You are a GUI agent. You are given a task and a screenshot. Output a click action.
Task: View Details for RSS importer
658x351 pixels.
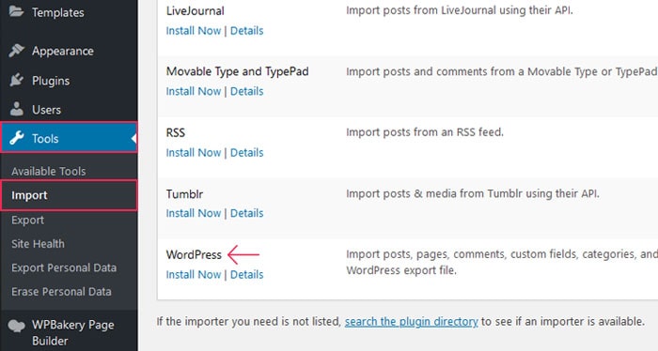click(246, 152)
